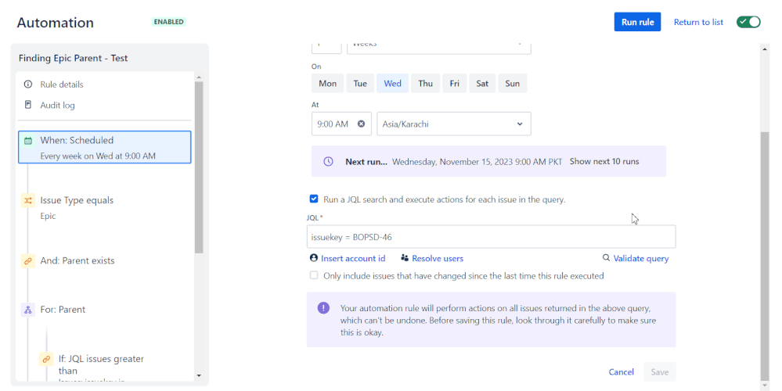Click the Rule details info icon

(28, 84)
